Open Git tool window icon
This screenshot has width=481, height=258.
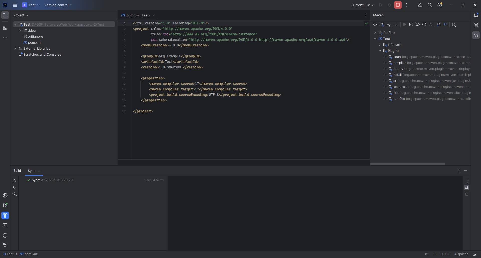coord(5,245)
